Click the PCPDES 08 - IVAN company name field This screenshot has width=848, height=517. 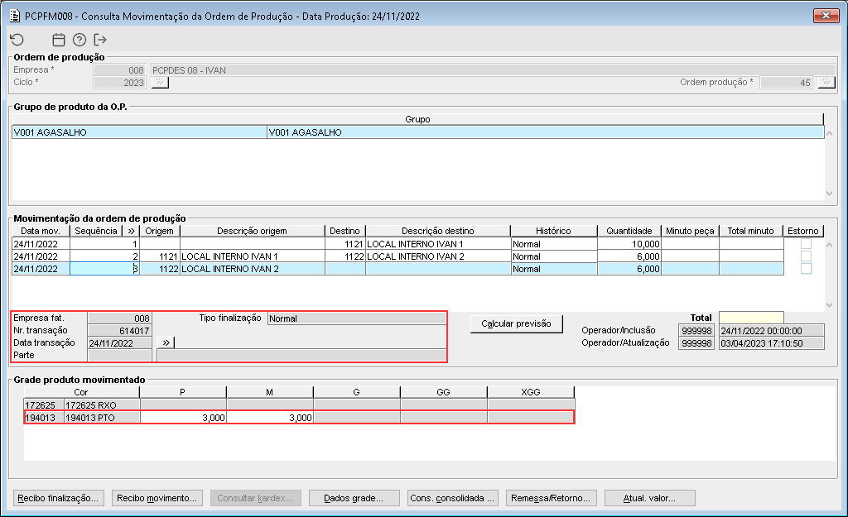click(x=493, y=70)
